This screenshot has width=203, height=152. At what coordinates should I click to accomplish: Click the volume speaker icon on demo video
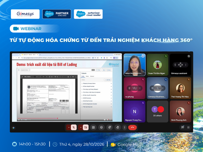click(x=22, y=120)
